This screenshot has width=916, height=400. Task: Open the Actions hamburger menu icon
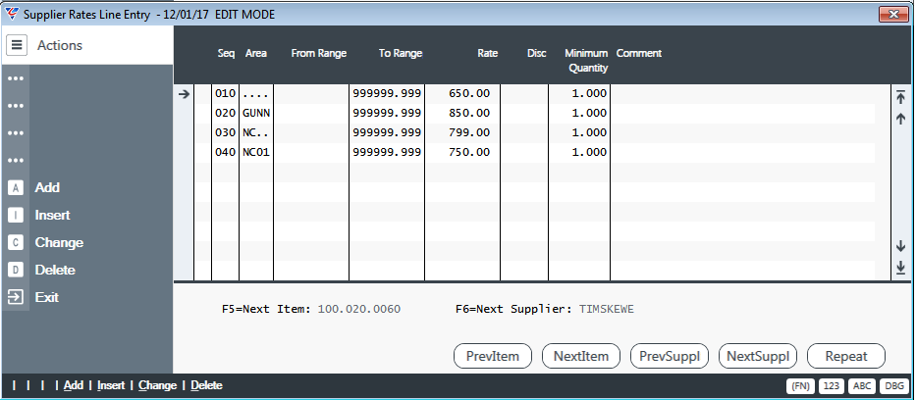(17, 45)
